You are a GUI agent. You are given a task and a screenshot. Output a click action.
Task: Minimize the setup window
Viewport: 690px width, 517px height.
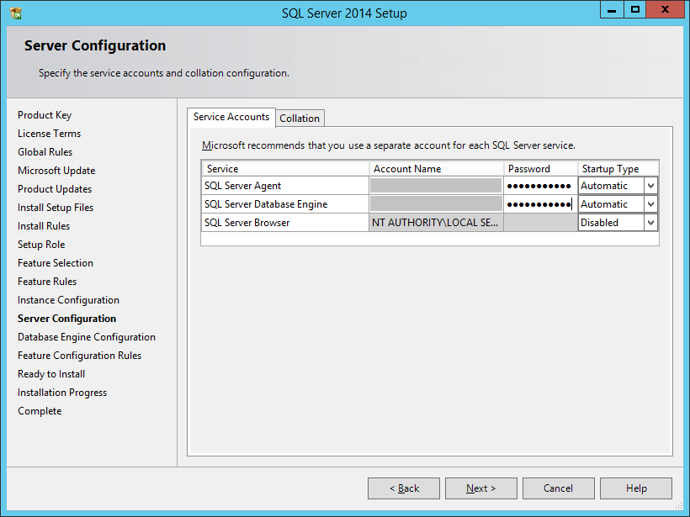click(612, 10)
